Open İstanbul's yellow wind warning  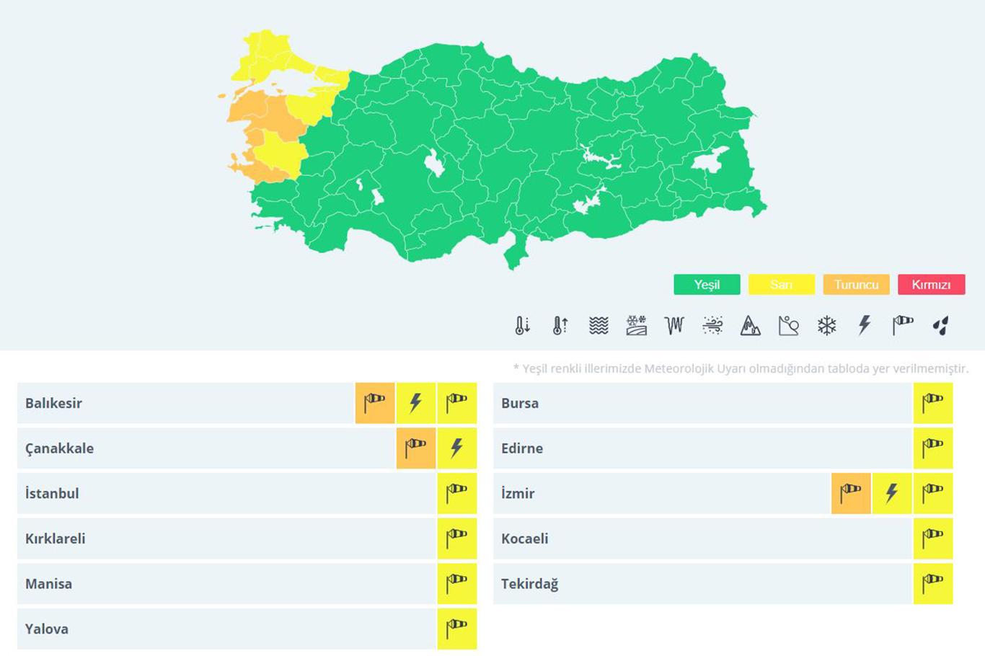coord(457,494)
